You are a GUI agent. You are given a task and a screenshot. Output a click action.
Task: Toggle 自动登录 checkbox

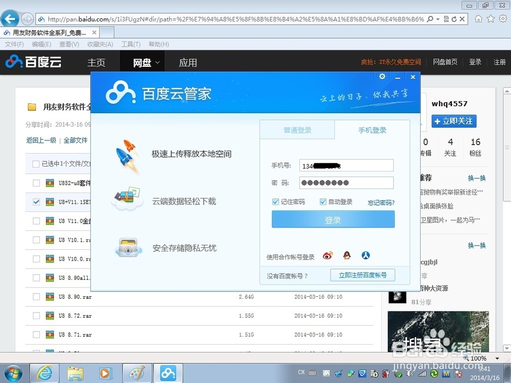(x=323, y=202)
